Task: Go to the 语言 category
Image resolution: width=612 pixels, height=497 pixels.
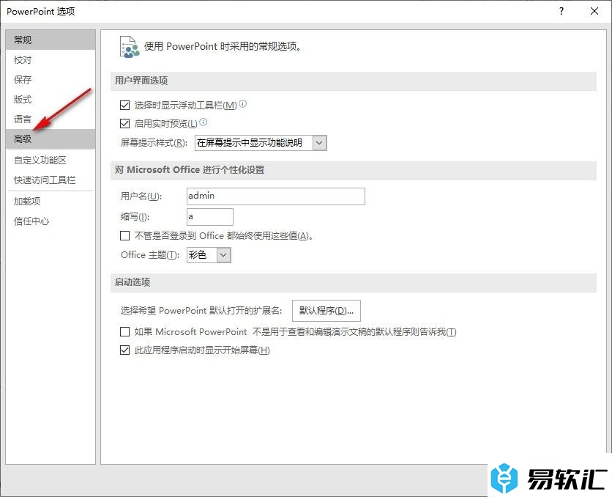Action: coord(51,119)
